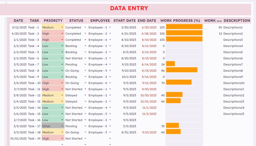Expand the Employee dropdown in Task - 10 row
Screen dimensions: 256x146
(110, 83)
